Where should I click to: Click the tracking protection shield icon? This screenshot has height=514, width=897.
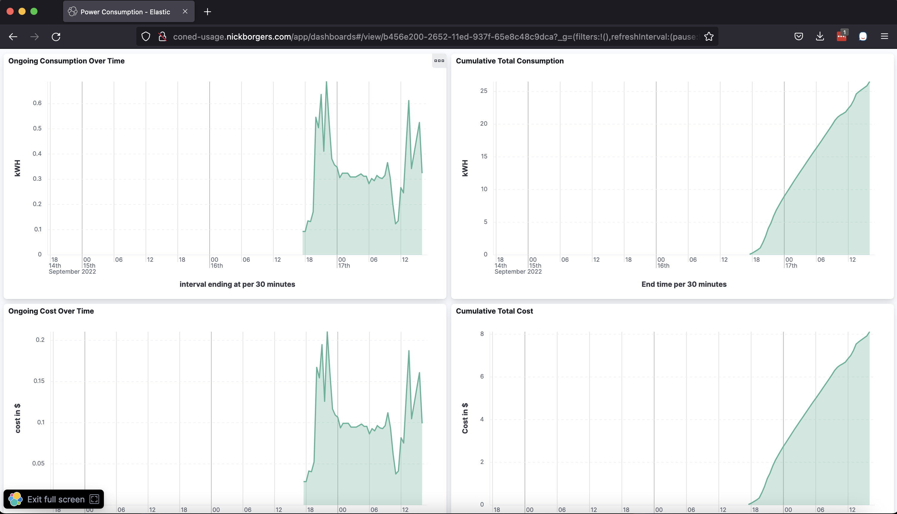click(146, 37)
